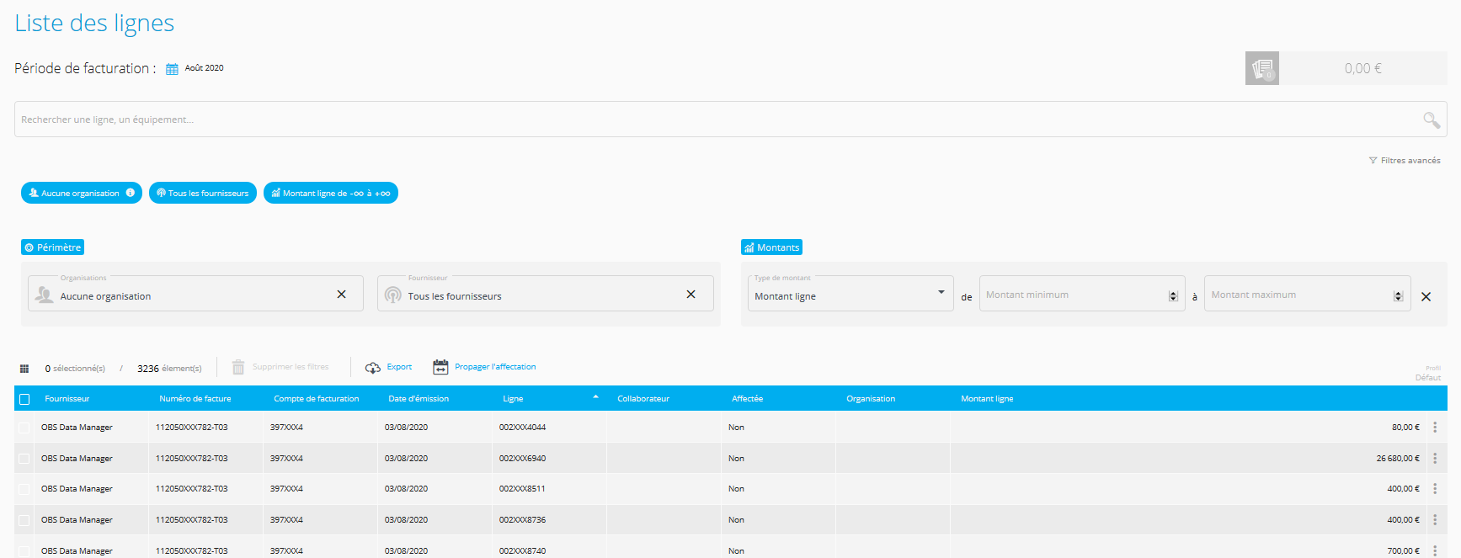Open the Type de montant dropdown
The image size is (1461, 558).
tap(849, 295)
